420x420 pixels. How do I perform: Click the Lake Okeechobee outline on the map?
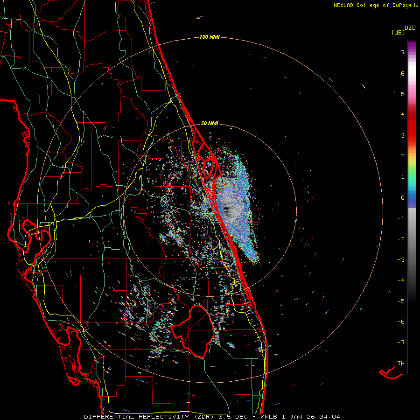pos(193,331)
